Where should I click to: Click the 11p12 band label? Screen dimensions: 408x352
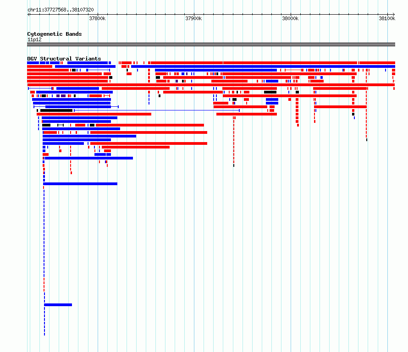tap(34, 39)
